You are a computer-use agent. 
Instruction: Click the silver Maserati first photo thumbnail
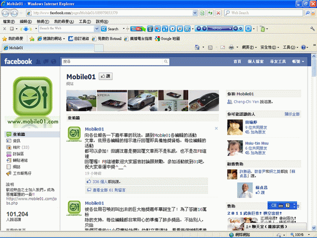tap(81, 101)
